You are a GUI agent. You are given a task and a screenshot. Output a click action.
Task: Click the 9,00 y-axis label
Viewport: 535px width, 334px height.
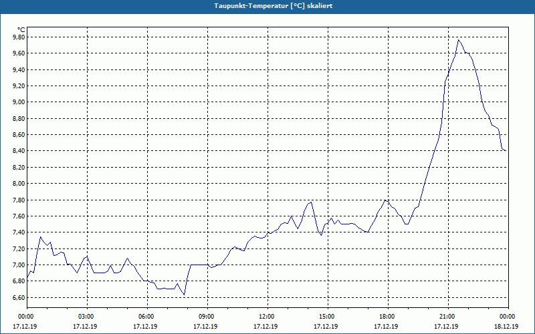coord(19,102)
